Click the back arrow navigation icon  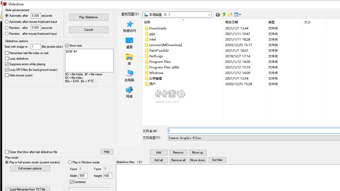[x=218, y=15]
